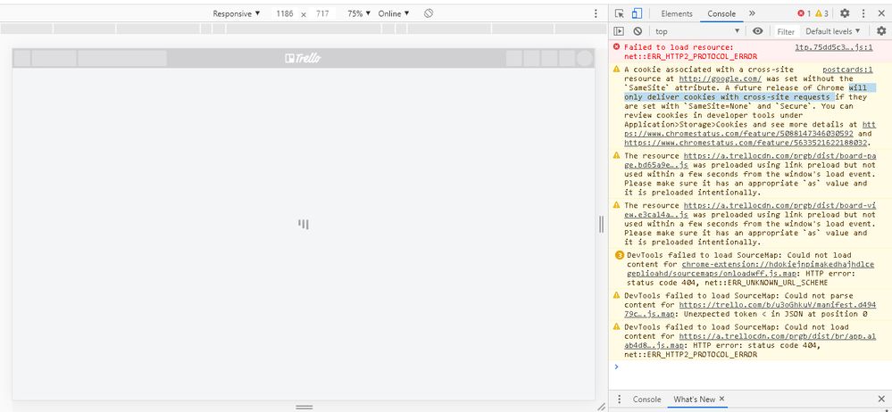Viewport: 892px width, 412px height.
Task: Grab the viewport right edge resize handle
Action: [x=601, y=225]
